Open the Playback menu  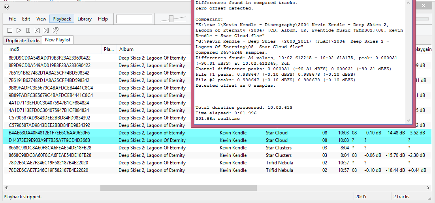point(62,19)
